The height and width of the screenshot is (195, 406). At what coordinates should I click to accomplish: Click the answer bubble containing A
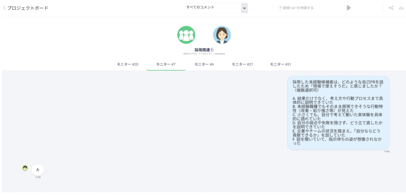point(38,170)
